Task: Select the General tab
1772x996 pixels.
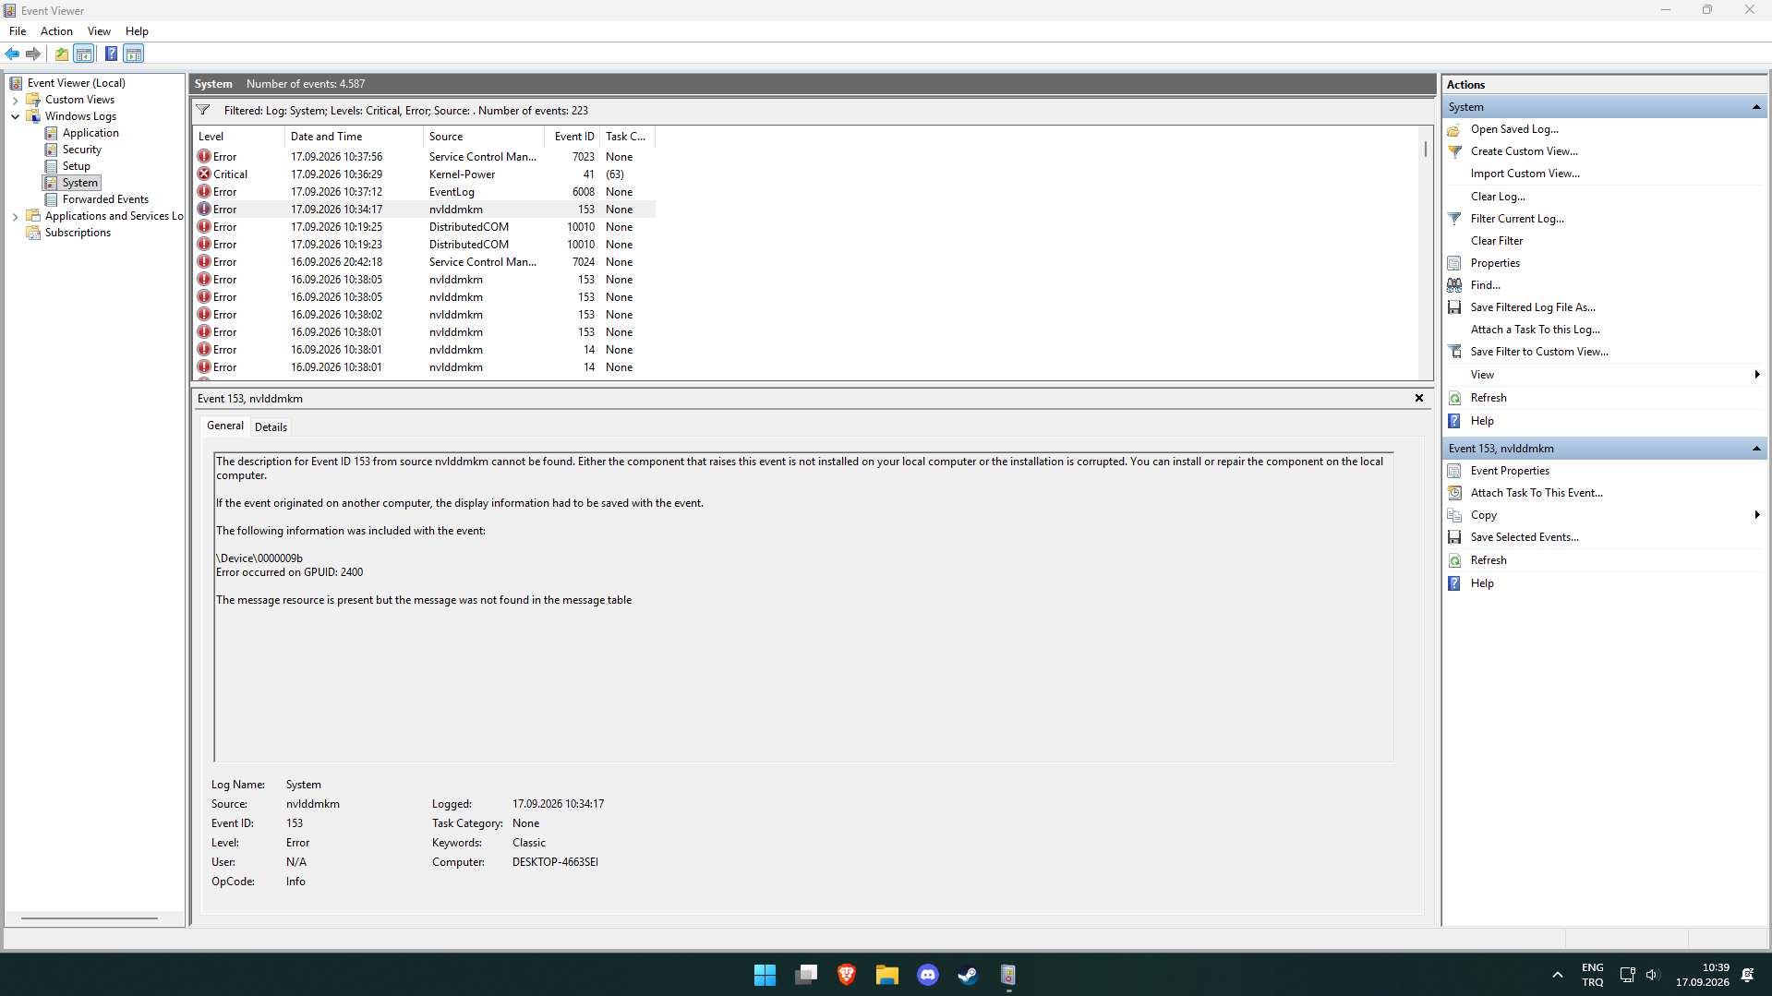Action: coord(225,426)
